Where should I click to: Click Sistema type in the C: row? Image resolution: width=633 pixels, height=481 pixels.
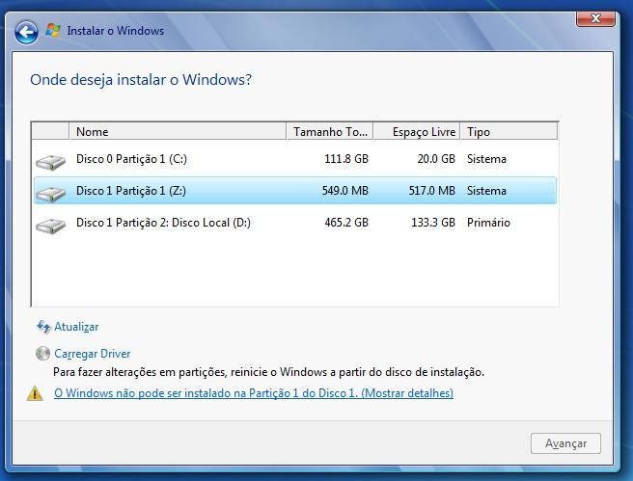tap(486, 159)
